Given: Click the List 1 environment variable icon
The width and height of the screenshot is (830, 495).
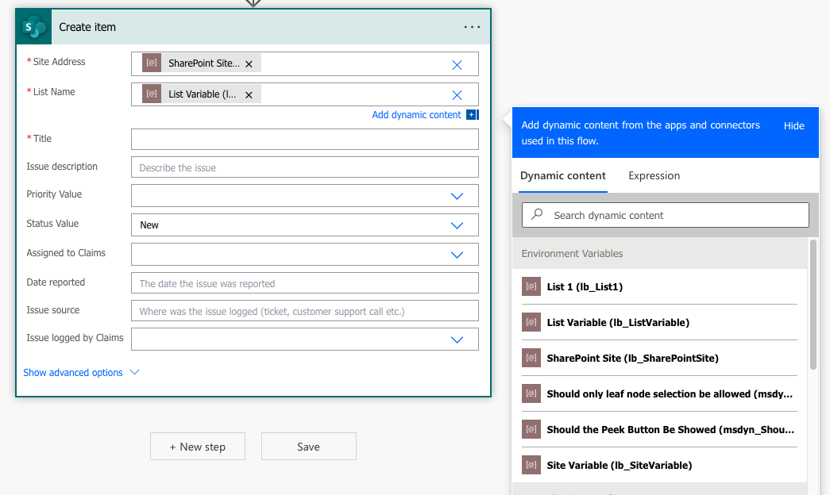Looking at the screenshot, I should click(x=531, y=286).
